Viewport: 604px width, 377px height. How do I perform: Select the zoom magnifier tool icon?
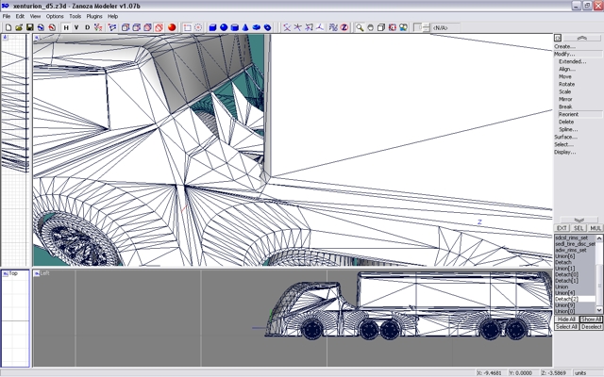click(x=360, y=27)
